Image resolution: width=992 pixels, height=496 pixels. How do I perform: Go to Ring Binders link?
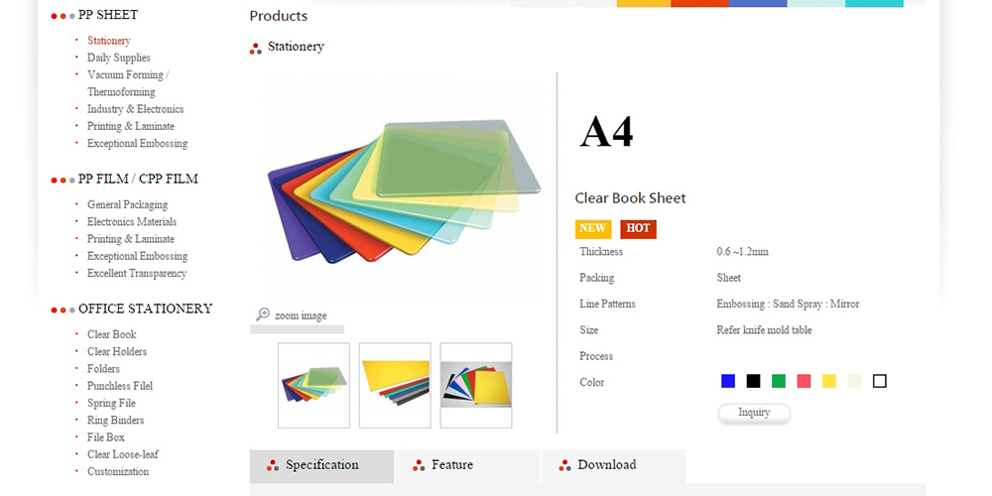click(x=116, y=420)
